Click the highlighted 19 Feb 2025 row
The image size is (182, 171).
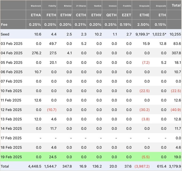coord(91,157)
